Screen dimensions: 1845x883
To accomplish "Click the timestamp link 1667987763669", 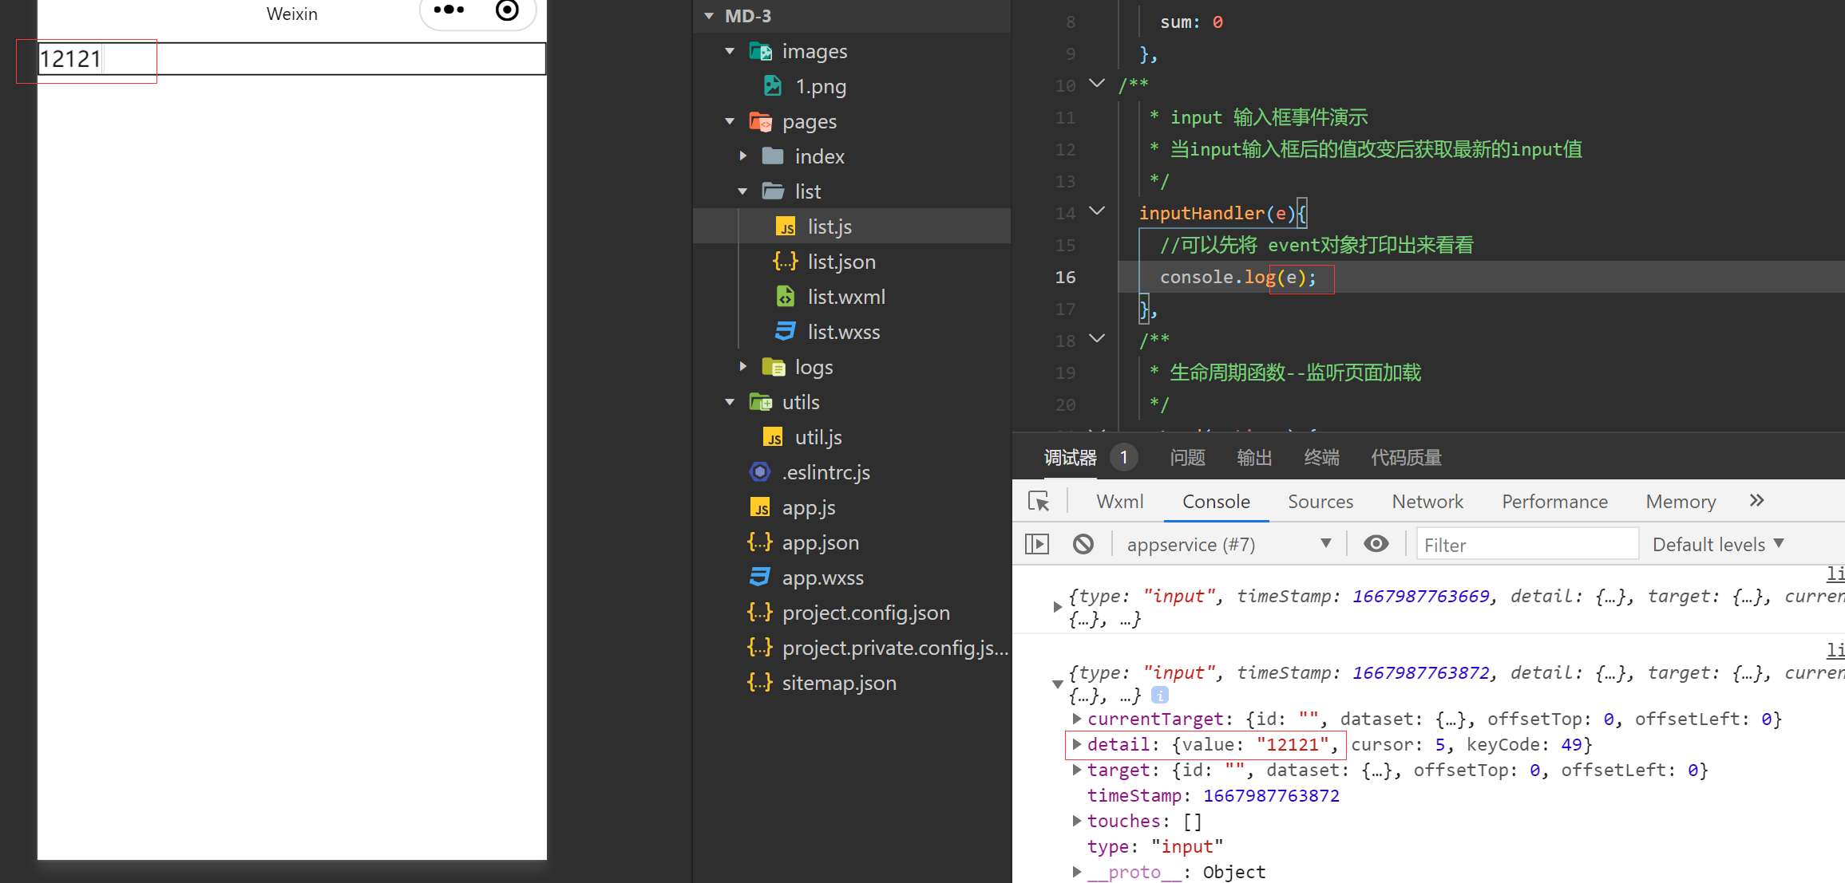I will coord(1420,596).
